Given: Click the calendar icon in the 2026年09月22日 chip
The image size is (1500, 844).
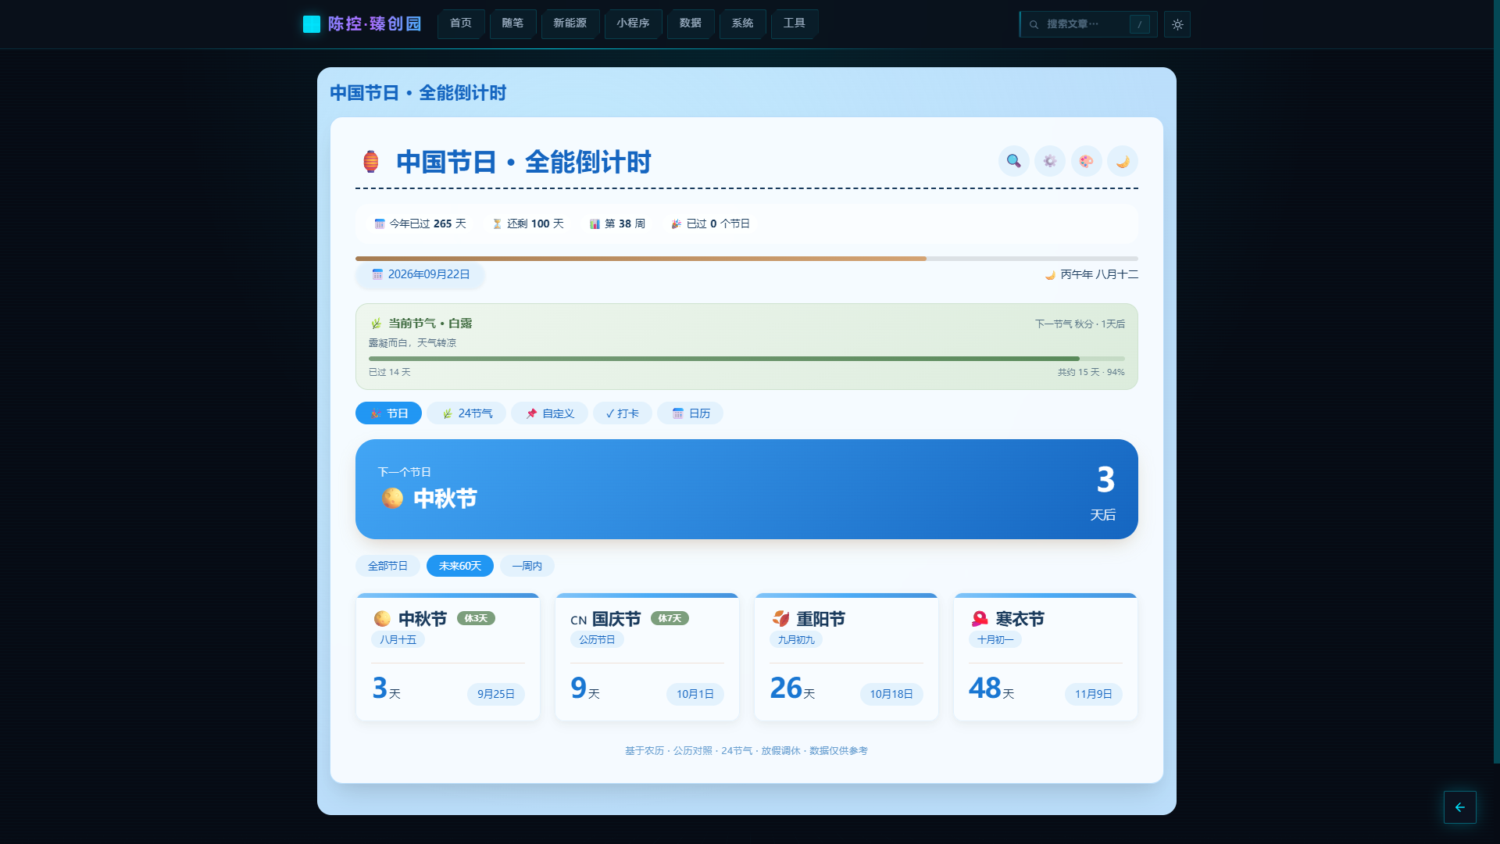Looking at the screenshot, I should pos(377,274).
